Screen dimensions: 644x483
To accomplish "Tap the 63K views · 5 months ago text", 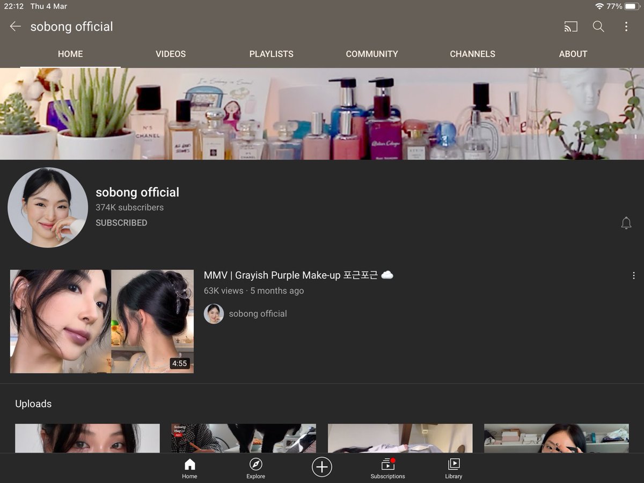I will (254, 291).
